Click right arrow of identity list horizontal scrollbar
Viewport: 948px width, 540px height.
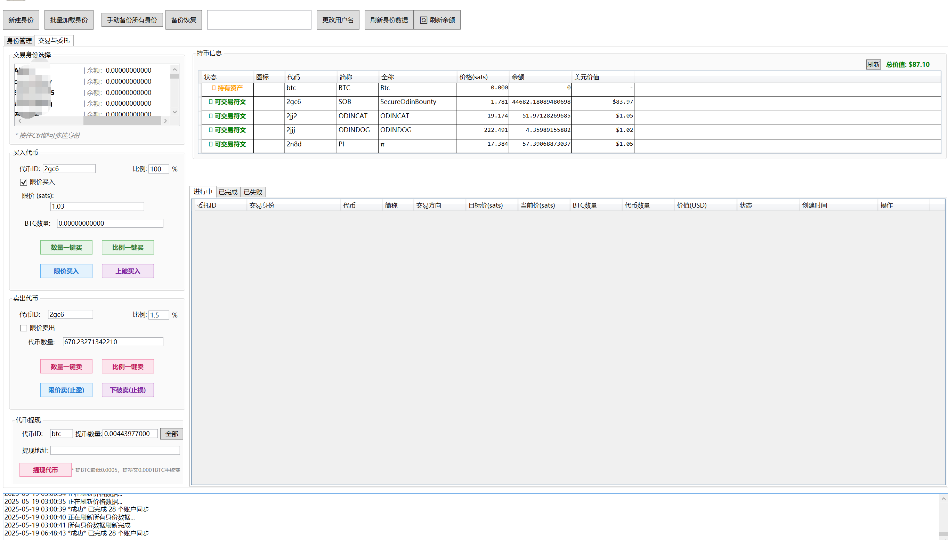165,121
